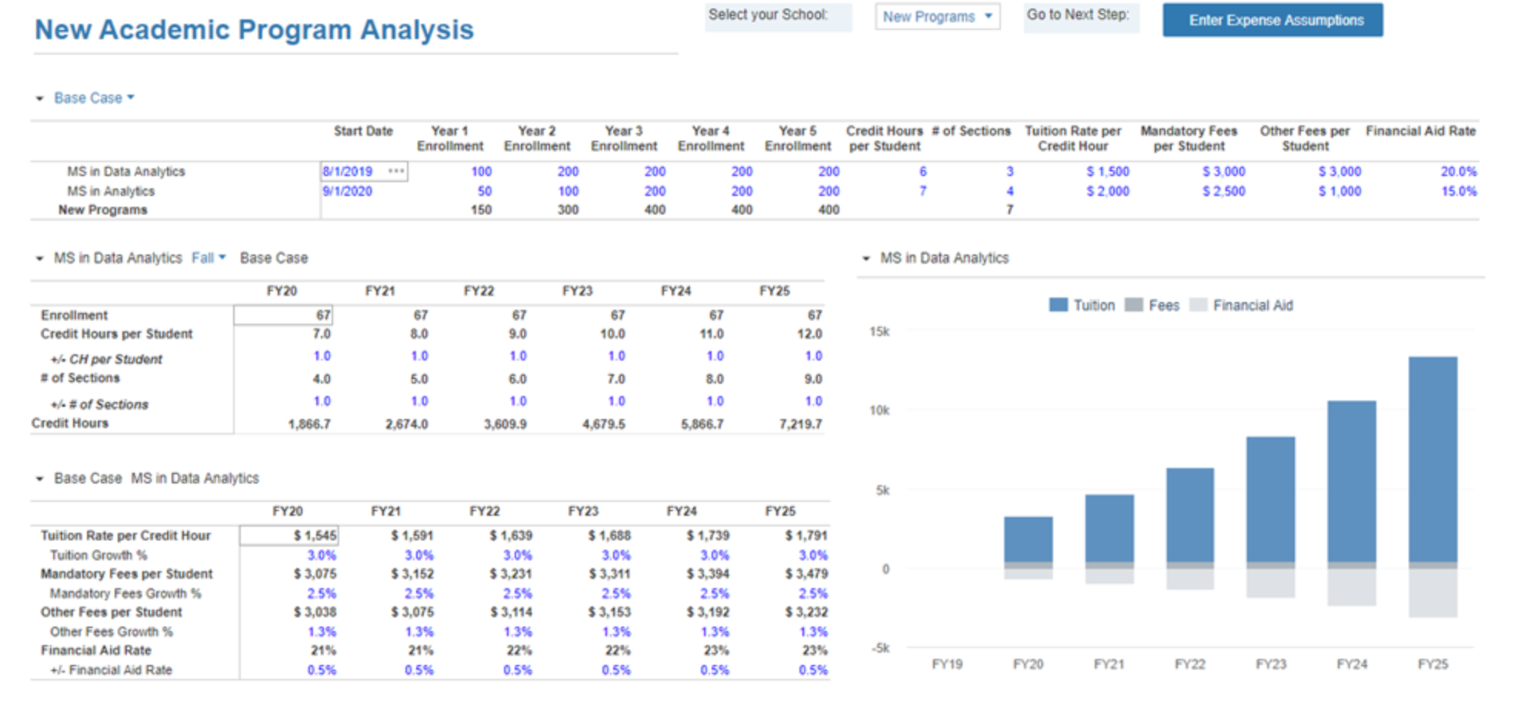Collapse the MS in Data Analytics Fall section
The height and width of the screenshot is (708, 1534).
[40, 258]
